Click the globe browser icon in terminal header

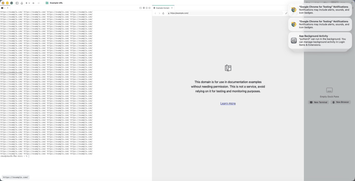[144, 8]
